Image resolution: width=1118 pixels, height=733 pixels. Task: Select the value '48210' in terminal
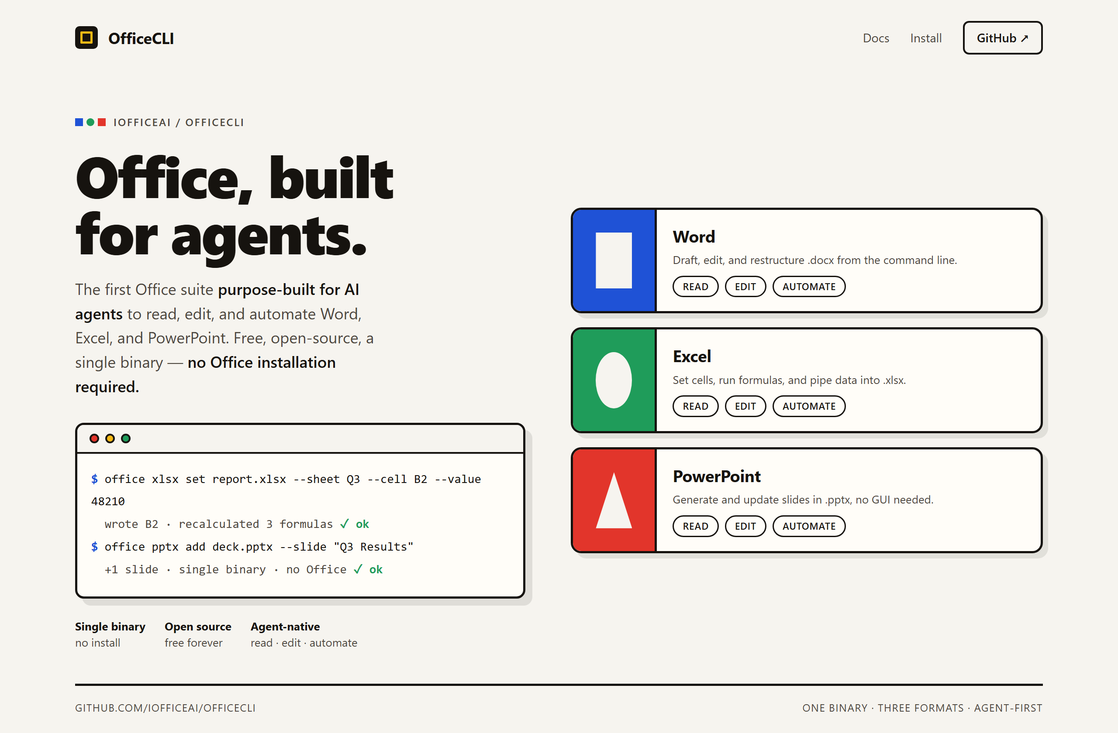coord(108,502)
